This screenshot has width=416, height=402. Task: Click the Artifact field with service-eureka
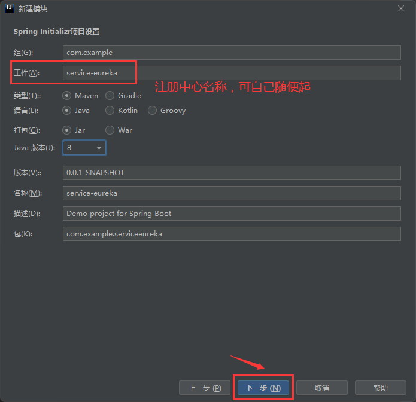(x=231, y=73)
